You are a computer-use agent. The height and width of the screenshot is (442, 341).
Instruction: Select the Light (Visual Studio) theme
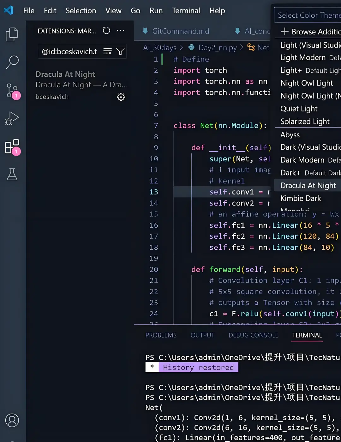(x=308, y=45)
